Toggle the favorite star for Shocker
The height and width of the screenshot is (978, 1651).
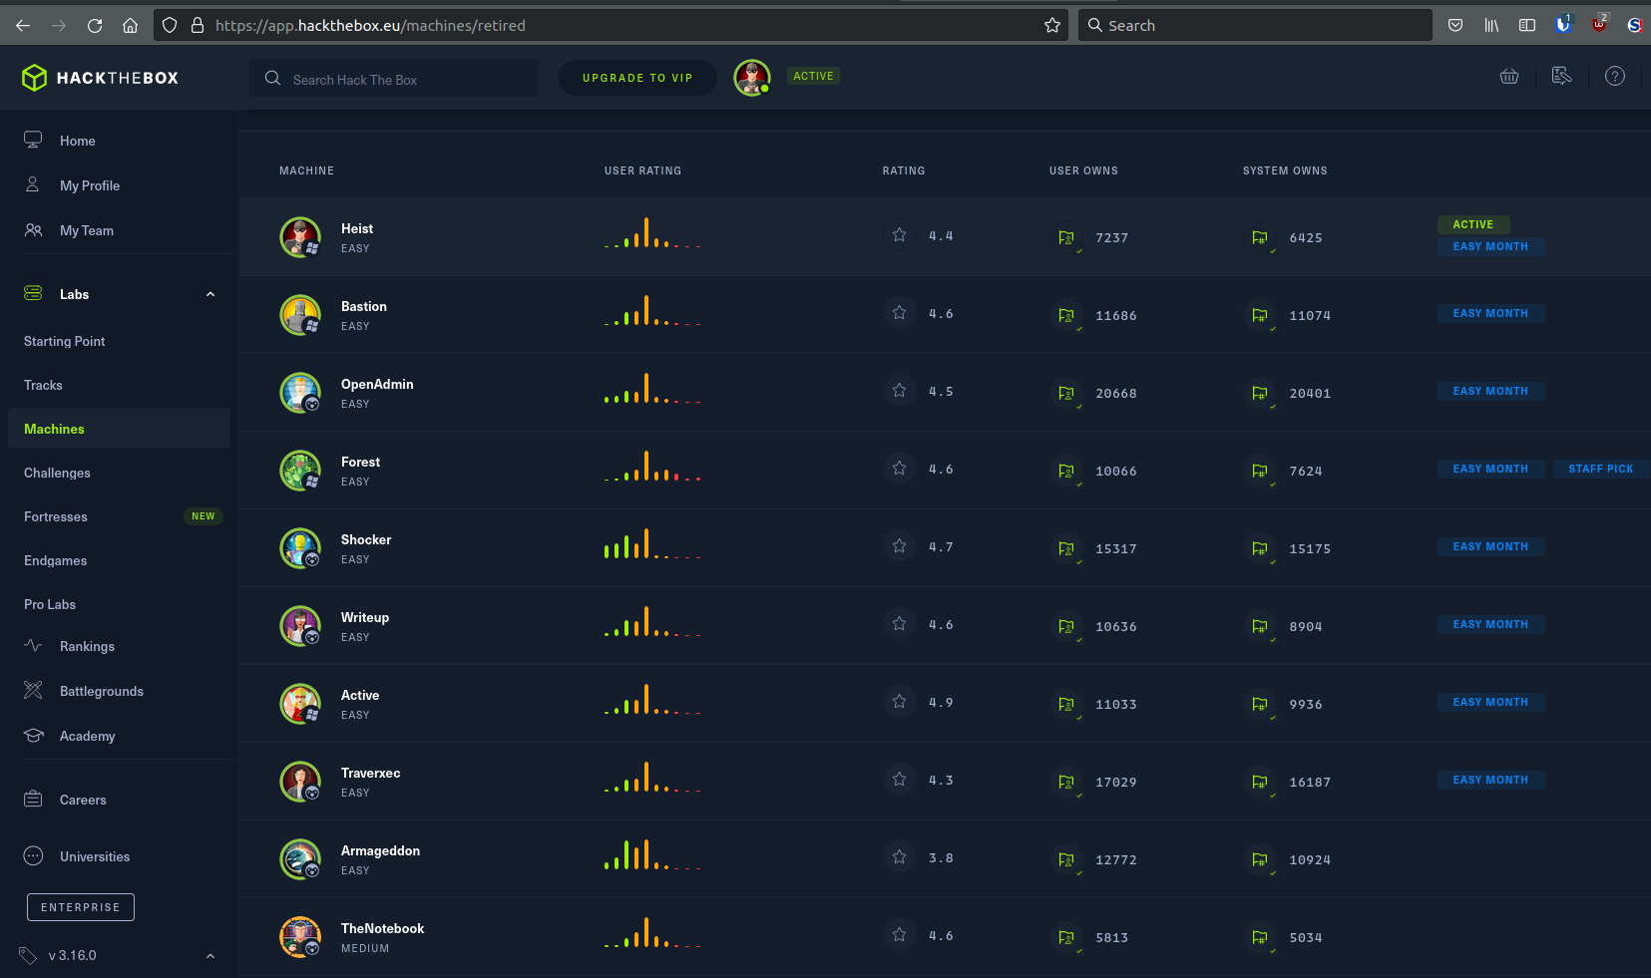[899, 546]
